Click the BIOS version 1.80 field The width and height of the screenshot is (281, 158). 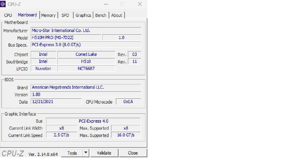click(86, 95)
